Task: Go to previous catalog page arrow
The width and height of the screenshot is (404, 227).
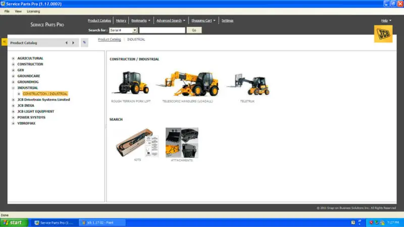Action: point(67,43)
